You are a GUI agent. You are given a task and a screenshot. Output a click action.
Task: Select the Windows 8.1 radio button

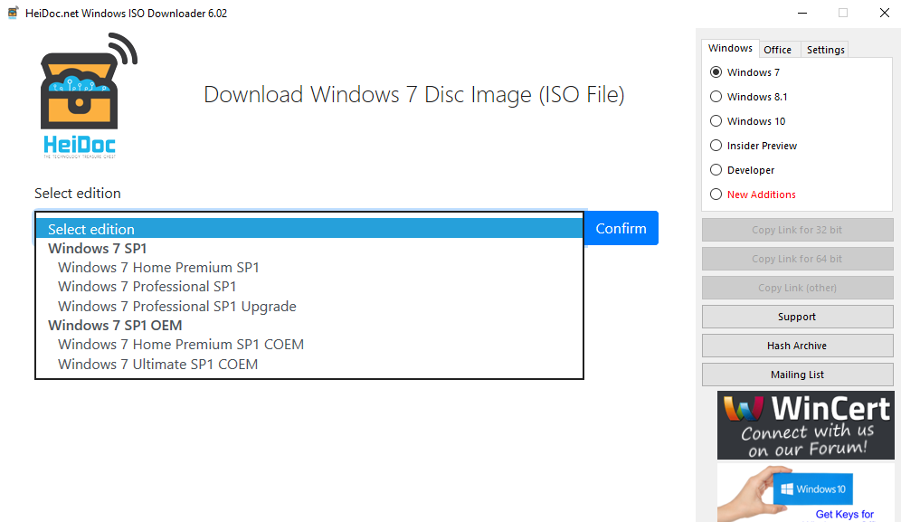[x=716, y=97]
